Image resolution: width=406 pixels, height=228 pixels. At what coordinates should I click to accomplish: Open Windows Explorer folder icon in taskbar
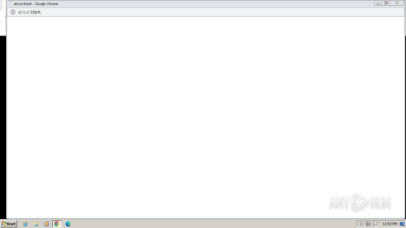click(36, 224)
